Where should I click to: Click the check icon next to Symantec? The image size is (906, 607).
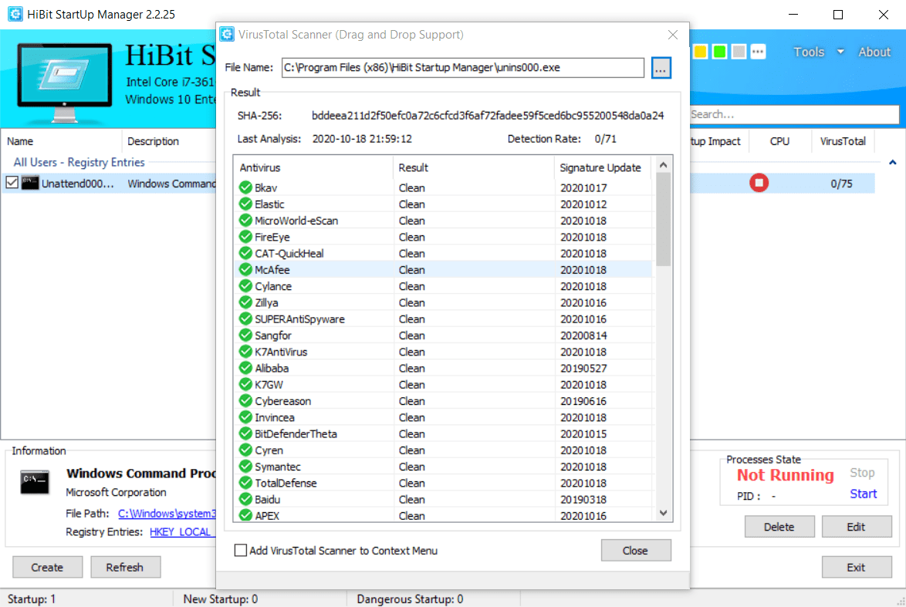245,467
